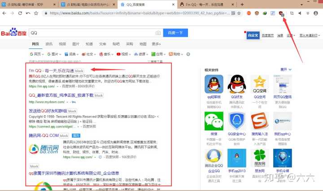323x191 pixels.
Task: Click the brown cookie-like extension icon
Action: point(257,13)
